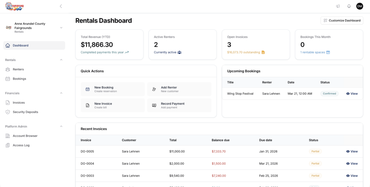Collapse the Rentals sidebar section
Viewport: 370px width, 187px height.
pyautogui.click(x=61, y=60)
